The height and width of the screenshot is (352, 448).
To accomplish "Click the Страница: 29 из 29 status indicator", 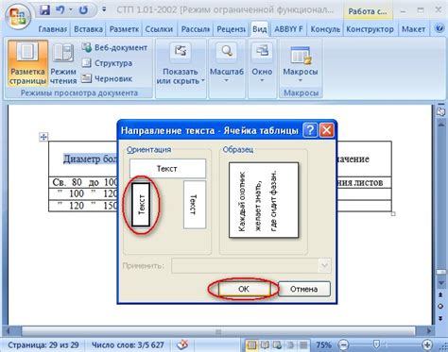I will coord(43,345).
